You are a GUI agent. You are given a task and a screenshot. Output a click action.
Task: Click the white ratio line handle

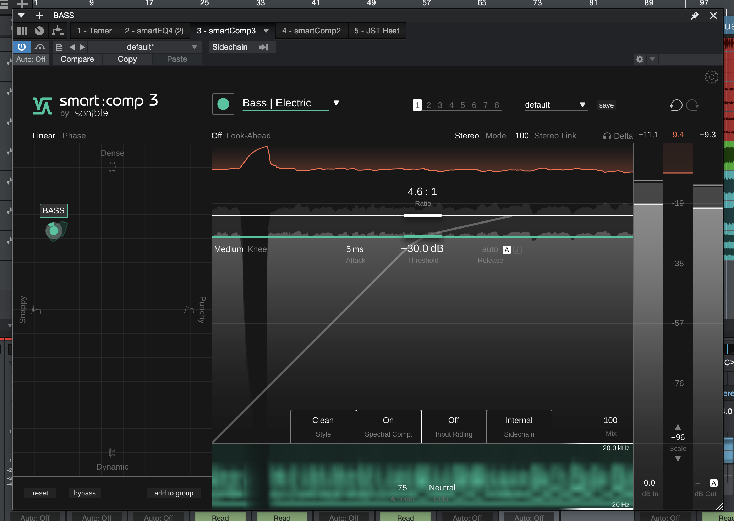point(423,215)
